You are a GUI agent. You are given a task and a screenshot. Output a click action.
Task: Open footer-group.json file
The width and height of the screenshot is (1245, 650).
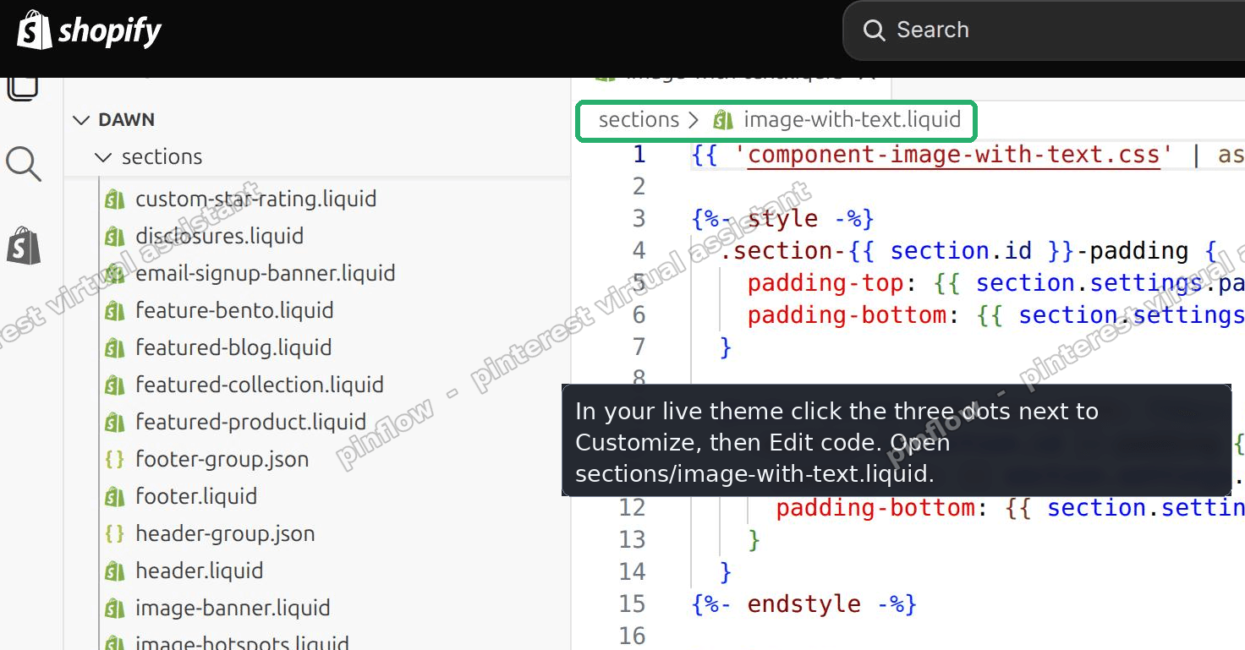222,460
